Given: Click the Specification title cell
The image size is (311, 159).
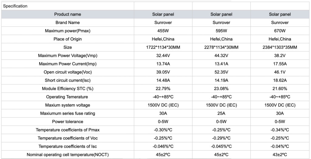Looking at the screenshot, I should pyautogui.click(x=15, y=6).
